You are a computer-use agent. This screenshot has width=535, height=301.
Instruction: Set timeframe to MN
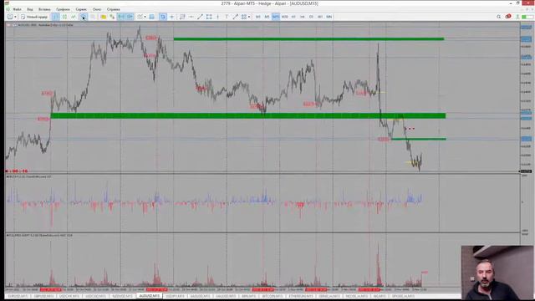[329, 17]
